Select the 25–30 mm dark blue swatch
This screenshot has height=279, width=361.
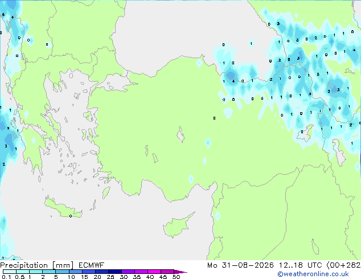(114, 272)
